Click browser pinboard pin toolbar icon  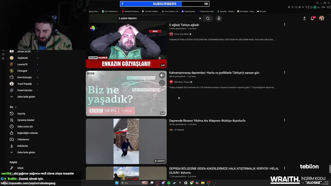pyautogui.click(x=292, y=7)
